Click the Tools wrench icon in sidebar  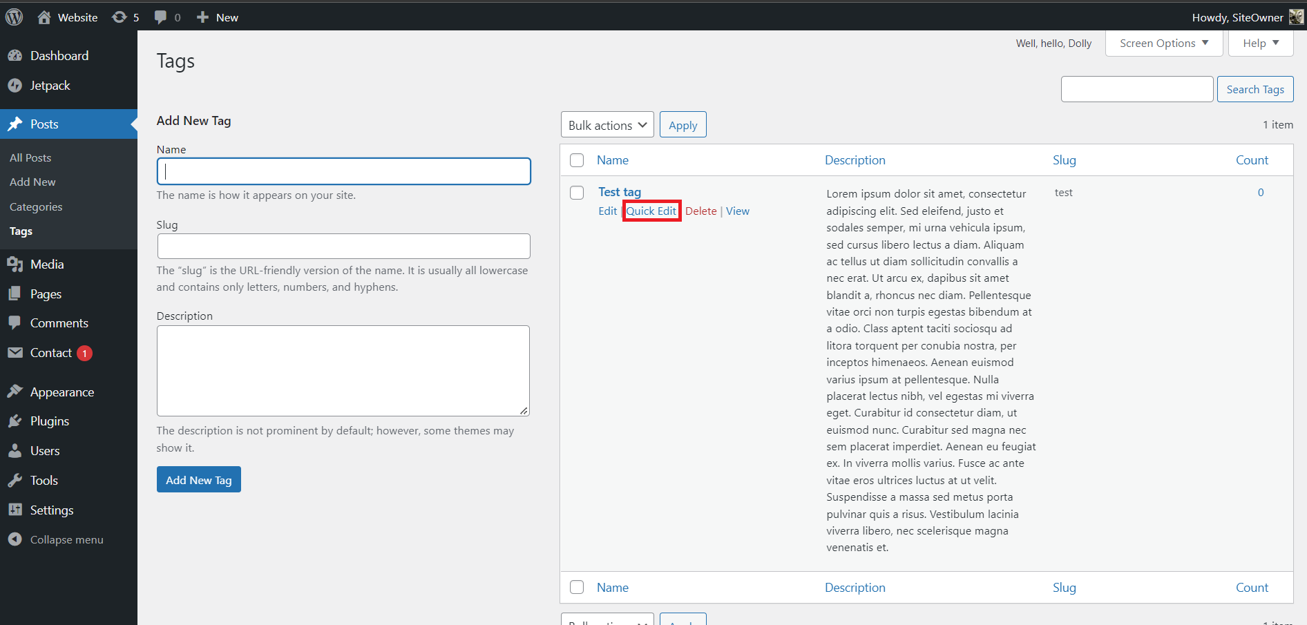click(16, 480)
